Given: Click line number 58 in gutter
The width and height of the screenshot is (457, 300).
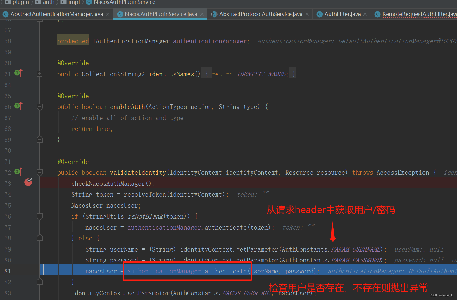Looking at the screenshot, I should (8, 41).
